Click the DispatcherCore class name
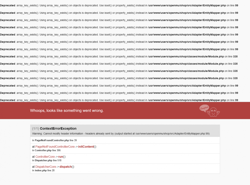Viewport: 250px width, 185px height. pyautogui.click(x=46, y=166)
